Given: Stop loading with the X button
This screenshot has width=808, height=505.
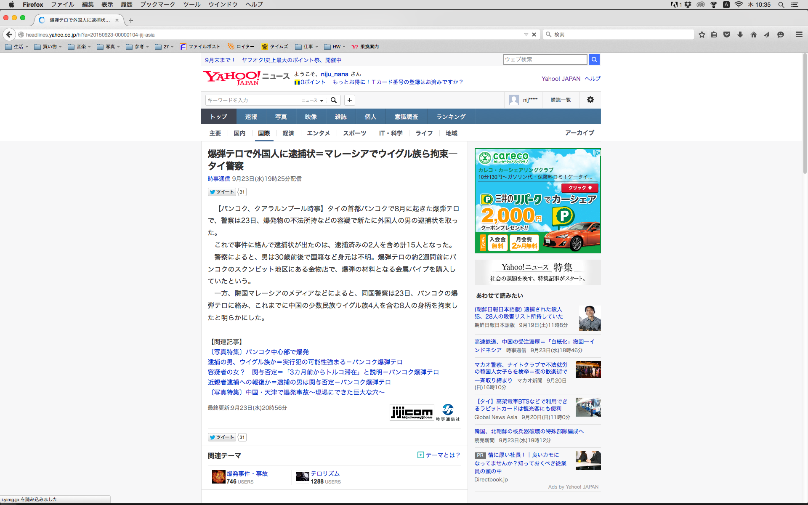Looking at the screenshot, I should click(534, 35).
